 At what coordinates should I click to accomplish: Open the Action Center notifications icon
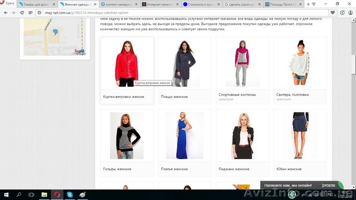click(x=322, y=195)
